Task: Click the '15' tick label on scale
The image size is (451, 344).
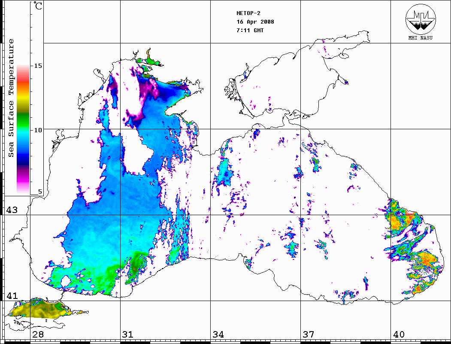Action: (38, 66)
